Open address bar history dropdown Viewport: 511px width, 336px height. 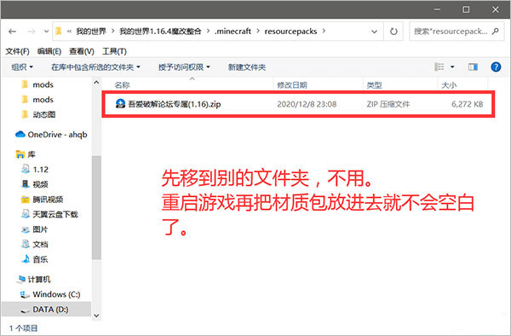(374, 32)
